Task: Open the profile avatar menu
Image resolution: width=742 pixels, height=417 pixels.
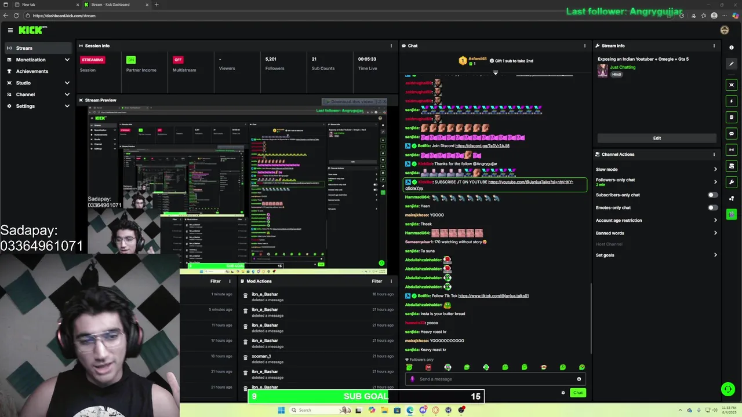Action: 725,30
